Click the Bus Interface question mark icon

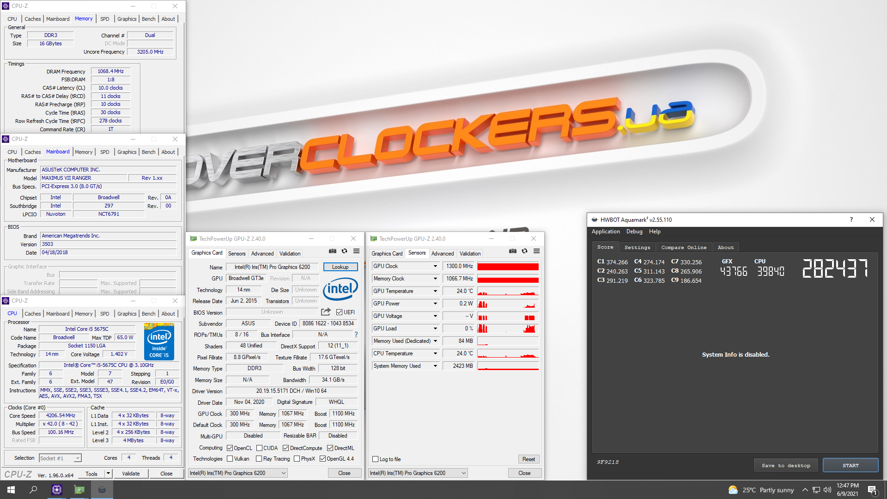356,335
